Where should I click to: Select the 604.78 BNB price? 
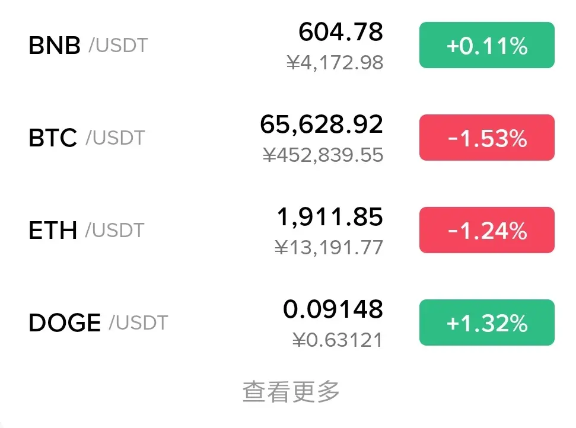341,32
